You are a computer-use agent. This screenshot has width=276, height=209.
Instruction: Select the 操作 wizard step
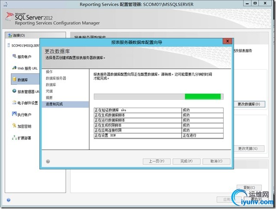click(49, 72)
